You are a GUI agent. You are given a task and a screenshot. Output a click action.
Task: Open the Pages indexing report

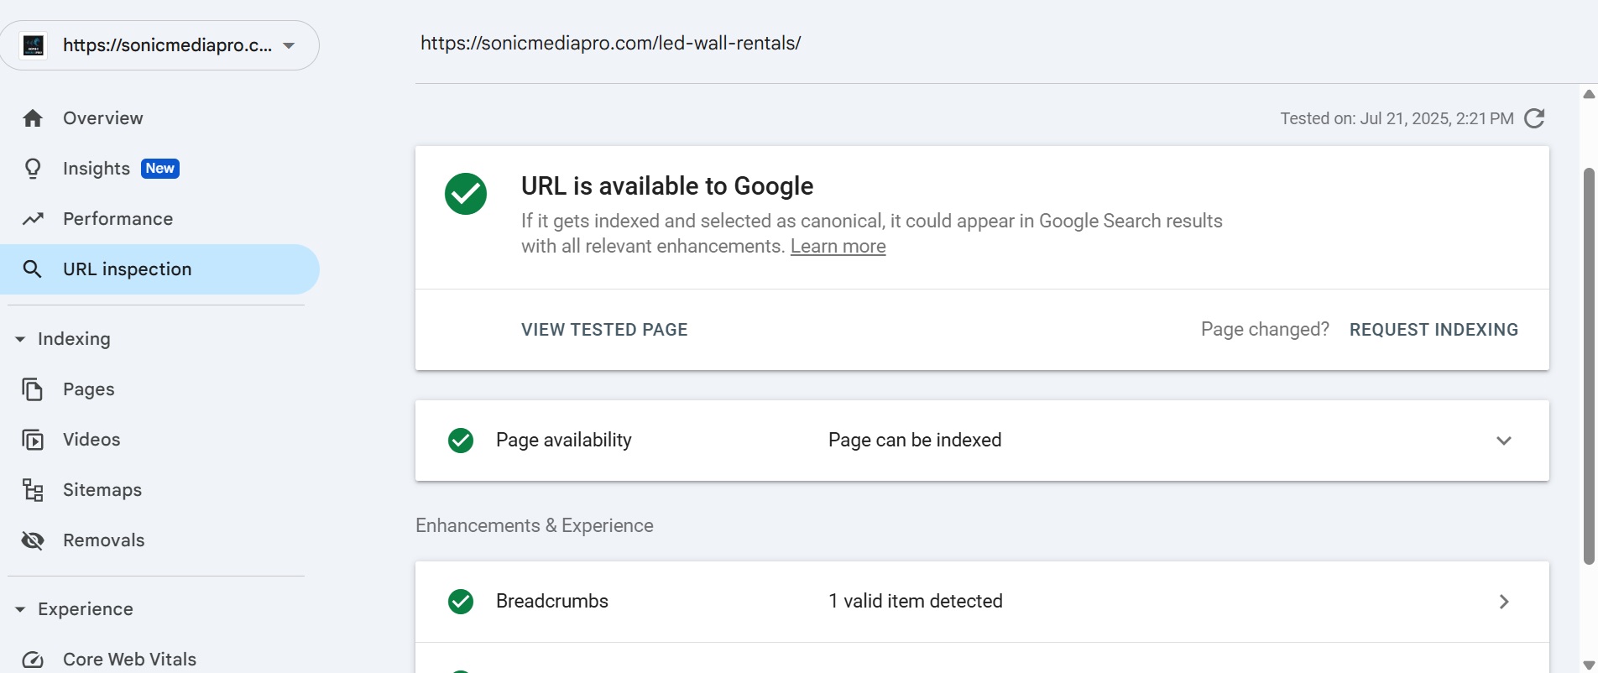(159, 389)
